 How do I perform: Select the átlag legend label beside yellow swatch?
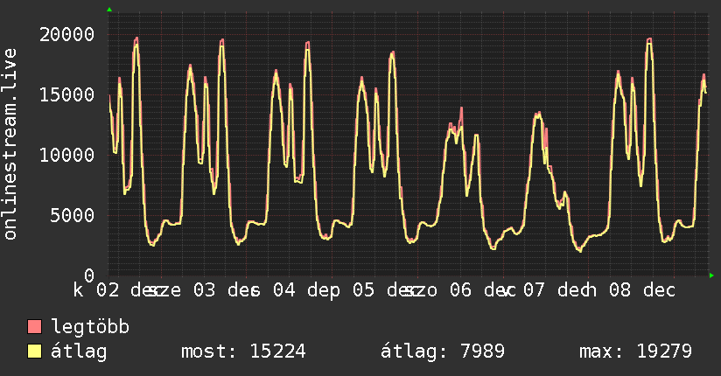click(79, 352)
